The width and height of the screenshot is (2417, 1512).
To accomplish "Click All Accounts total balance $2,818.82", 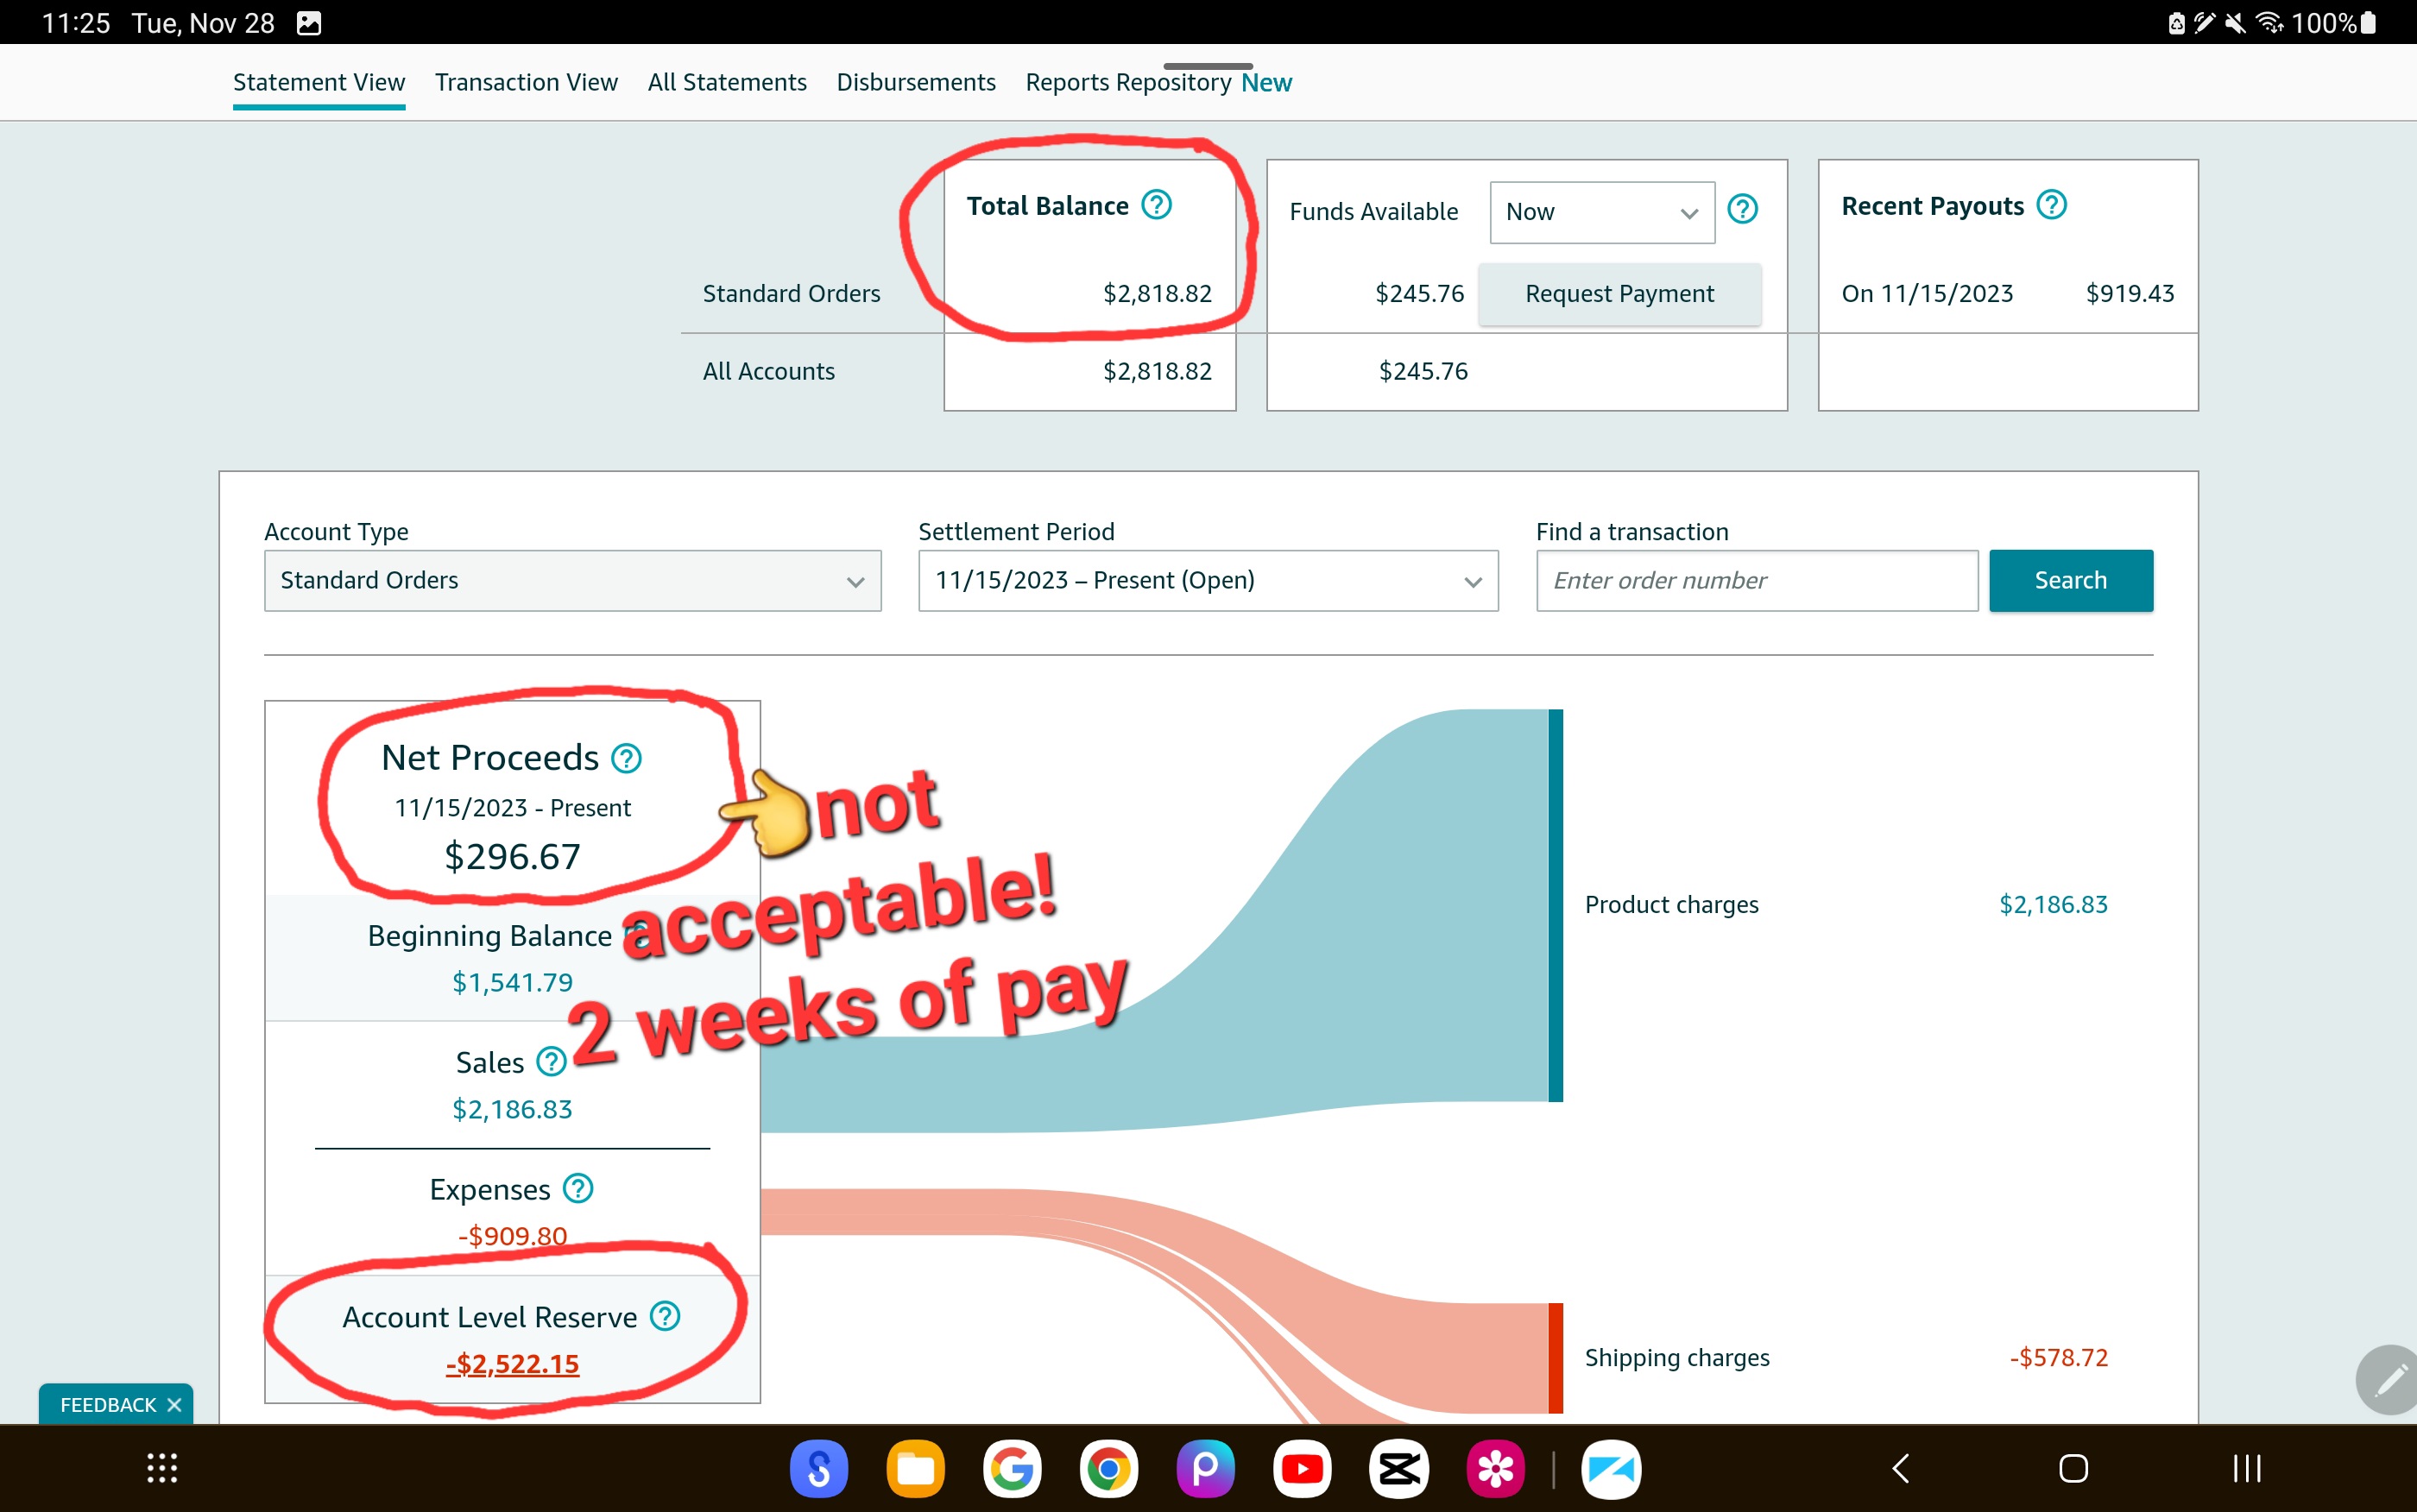I will 1157,371.
